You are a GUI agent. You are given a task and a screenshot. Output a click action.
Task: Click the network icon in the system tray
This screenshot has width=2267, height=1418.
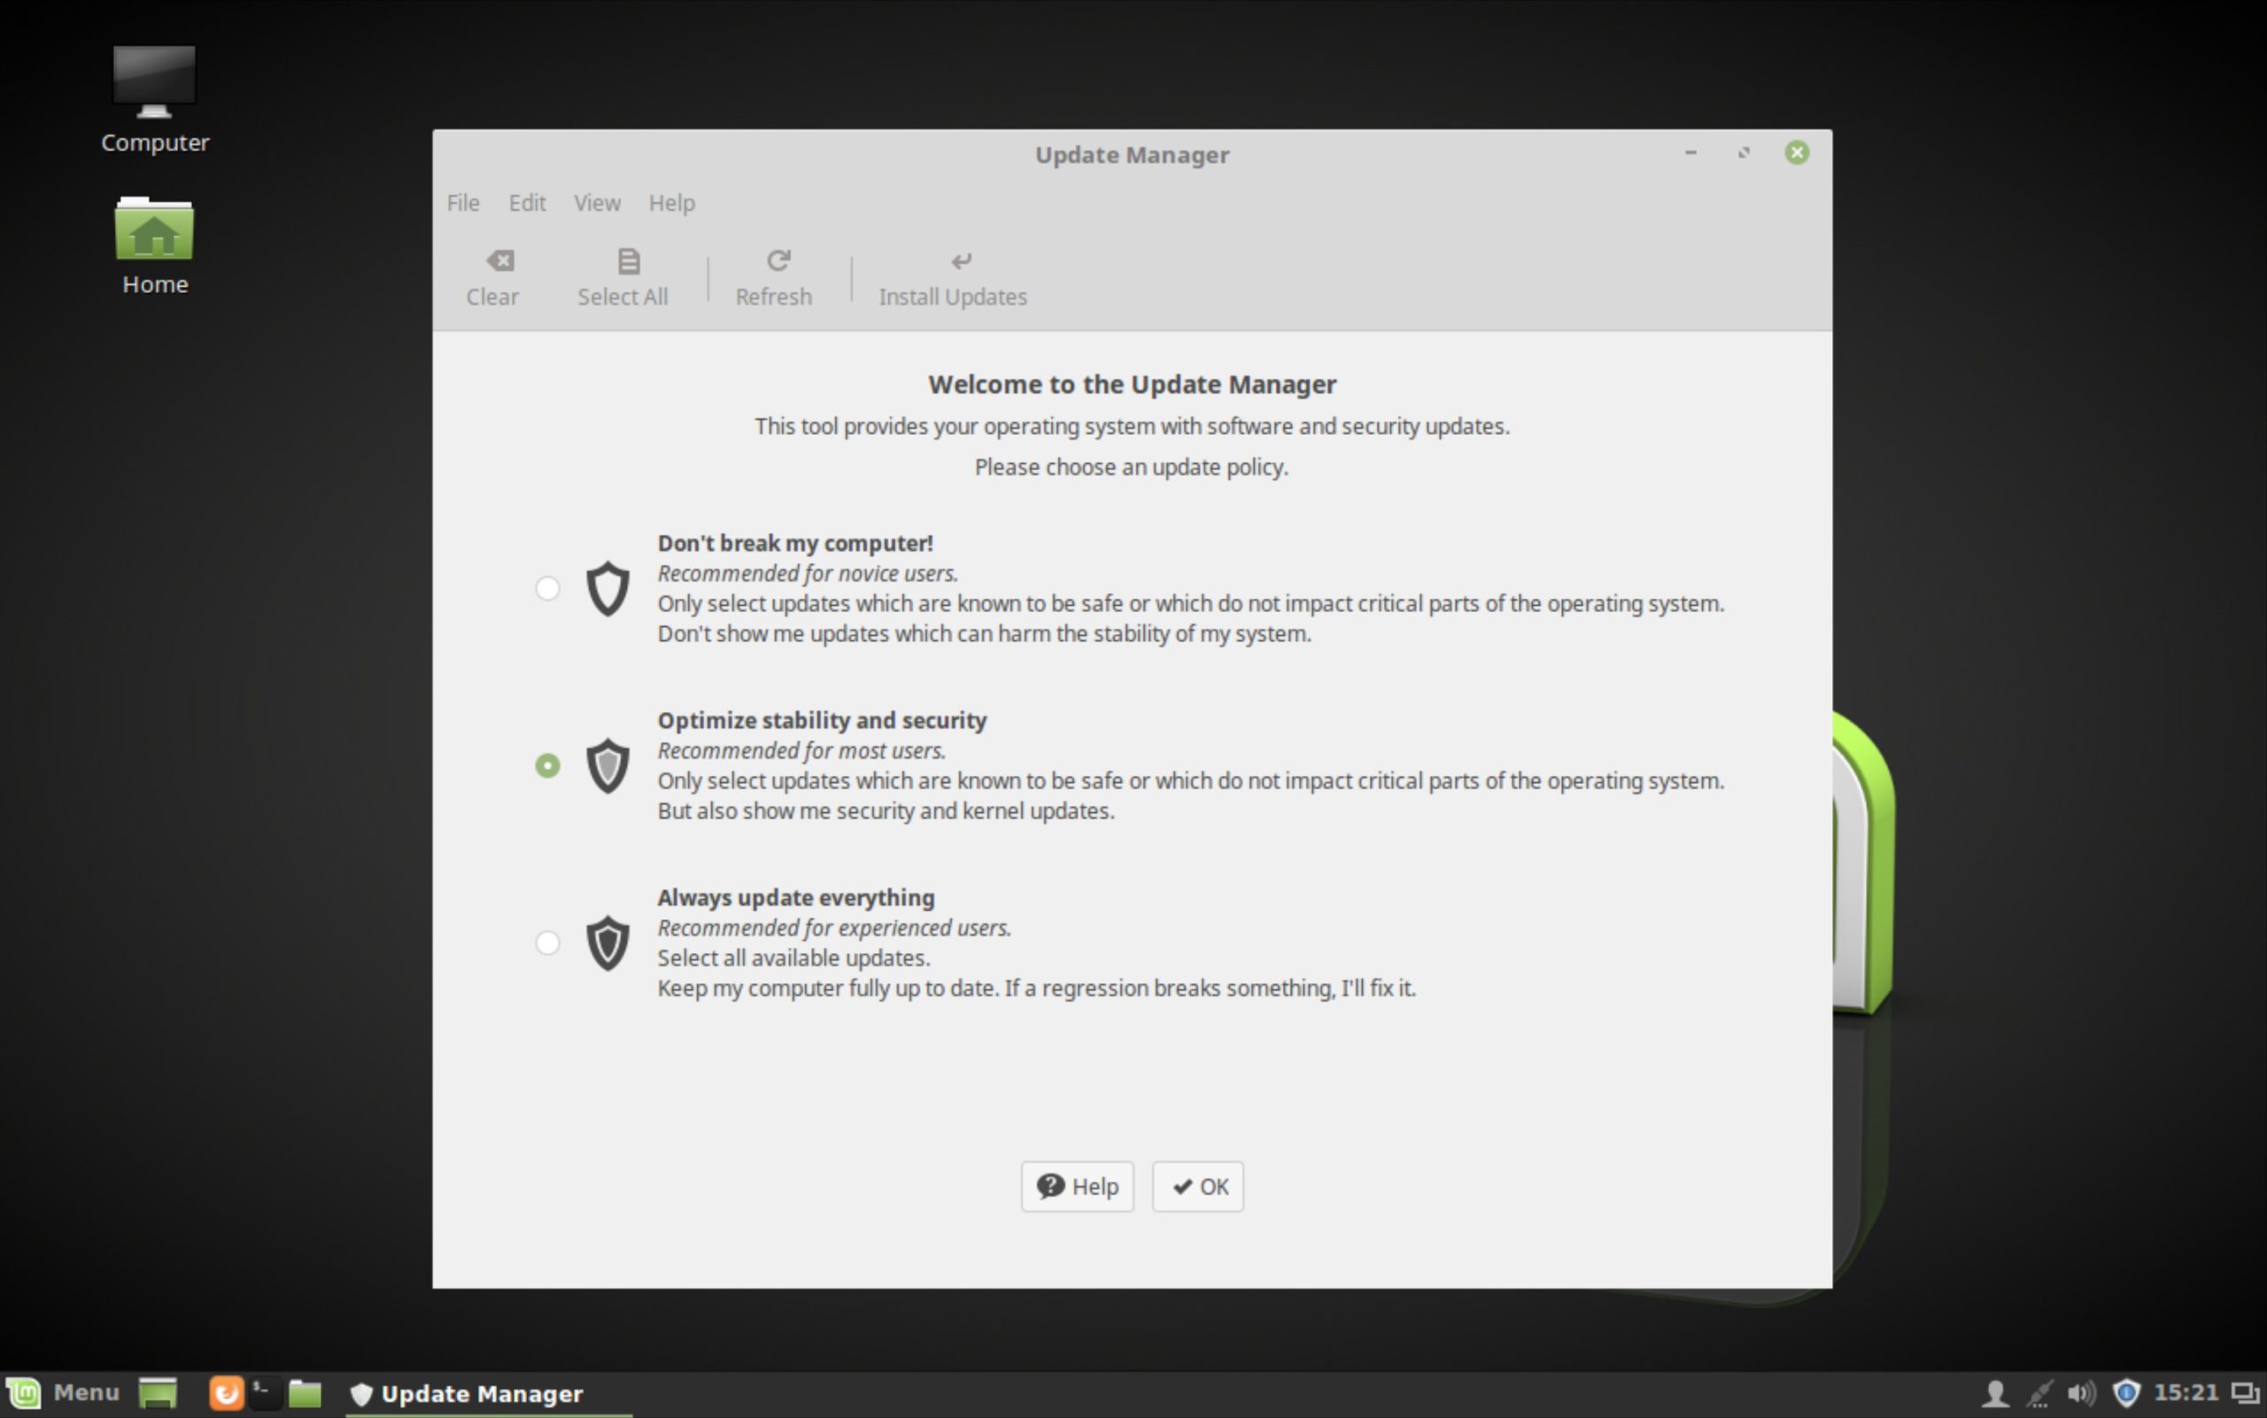pyautogui.click(x=2039, y=1393)
